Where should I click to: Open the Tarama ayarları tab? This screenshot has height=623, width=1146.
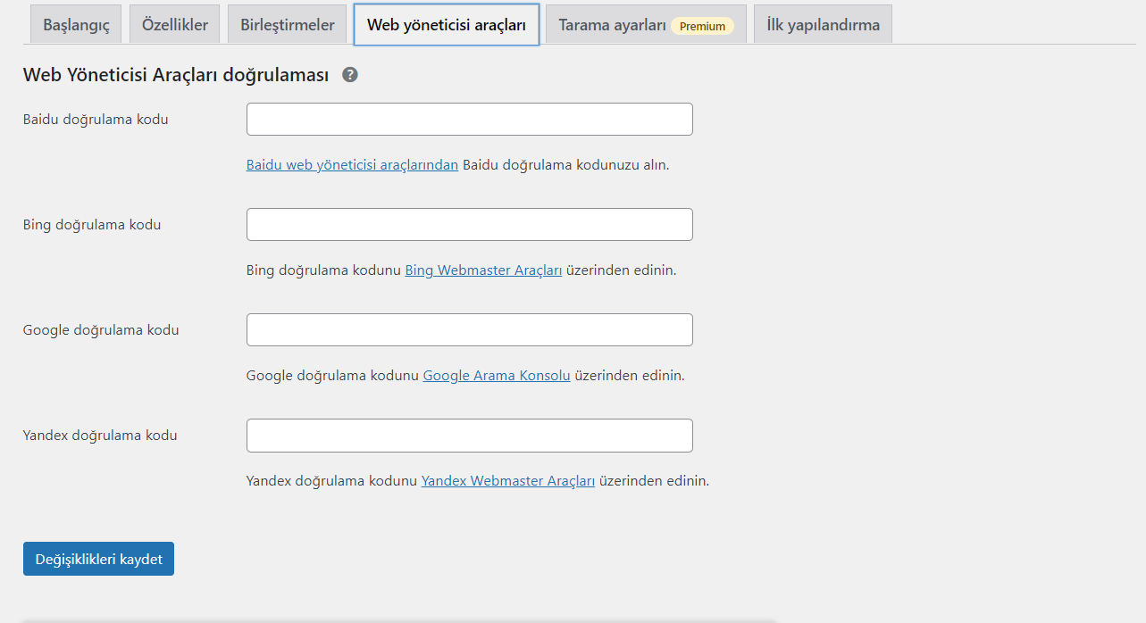coord(645,25)
